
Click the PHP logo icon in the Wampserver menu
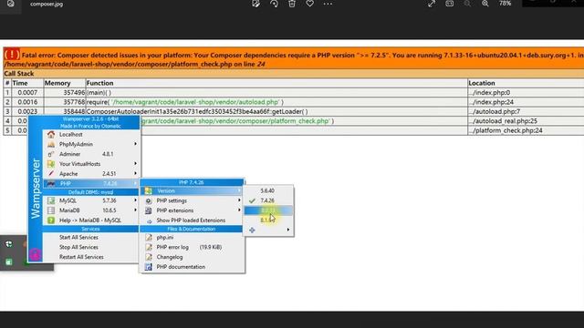click(51, 183)
